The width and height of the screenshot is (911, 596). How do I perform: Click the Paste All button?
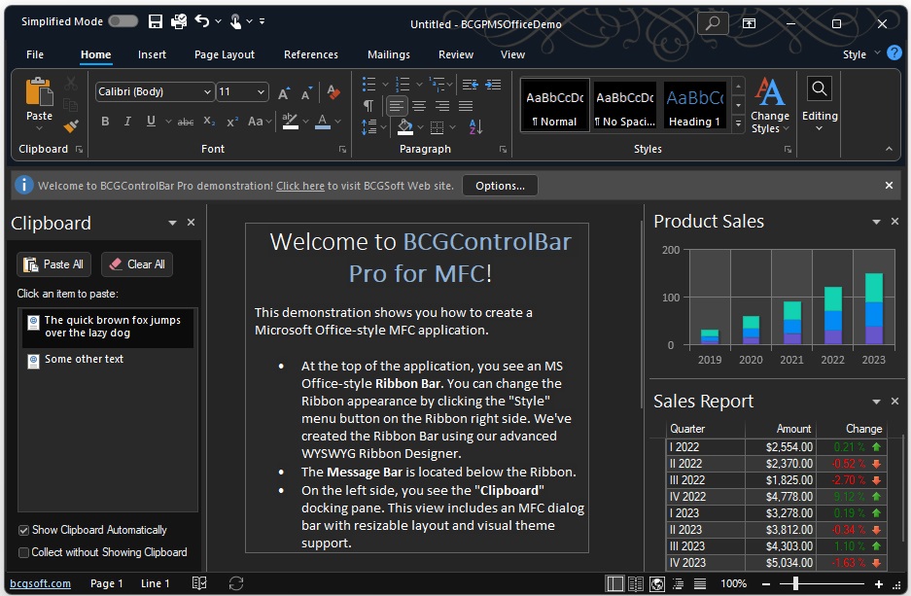(x=53, y=263)
